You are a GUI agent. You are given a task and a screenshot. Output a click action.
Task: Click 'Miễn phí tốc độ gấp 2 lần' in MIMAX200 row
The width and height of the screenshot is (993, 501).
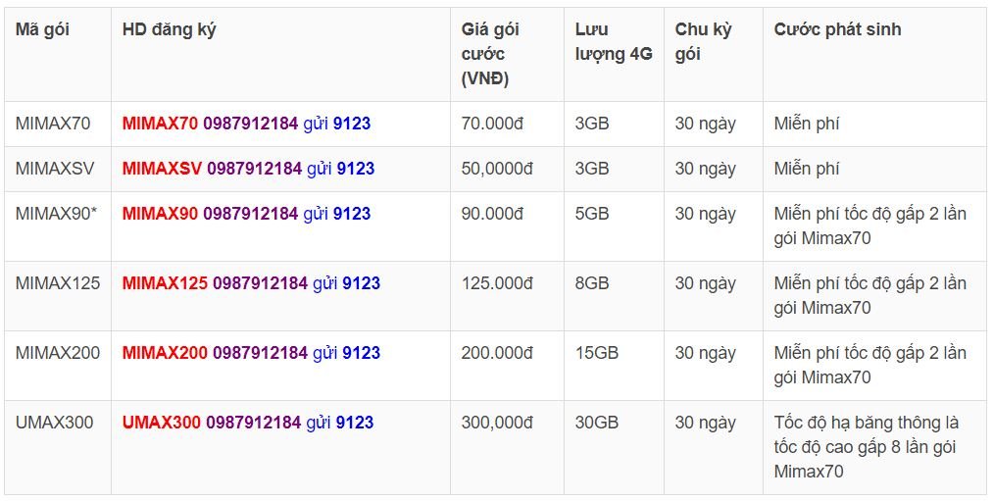click(870, 353)
